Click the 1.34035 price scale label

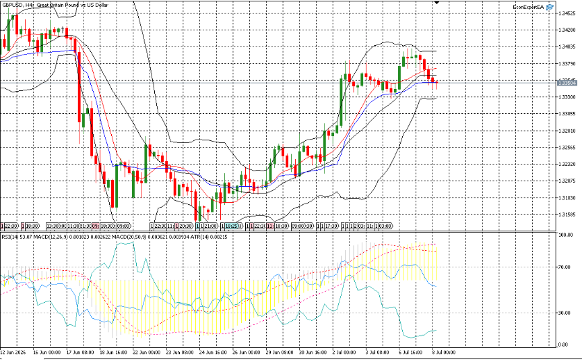tap(567, 47)
